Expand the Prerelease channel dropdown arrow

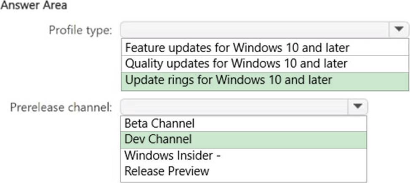(357, 107)
